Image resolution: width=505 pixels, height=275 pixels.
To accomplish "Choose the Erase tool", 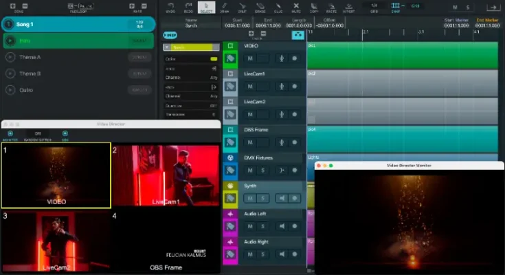I will point(260,7).
